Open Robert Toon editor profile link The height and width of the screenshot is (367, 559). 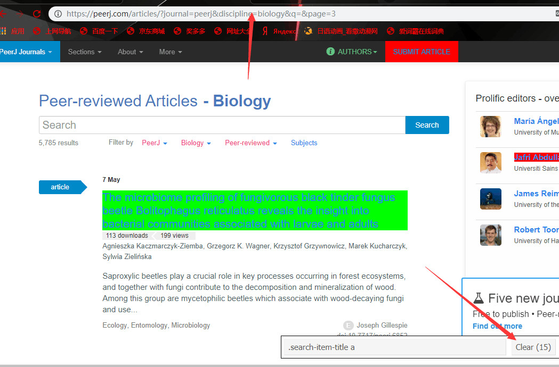point(536,230)
